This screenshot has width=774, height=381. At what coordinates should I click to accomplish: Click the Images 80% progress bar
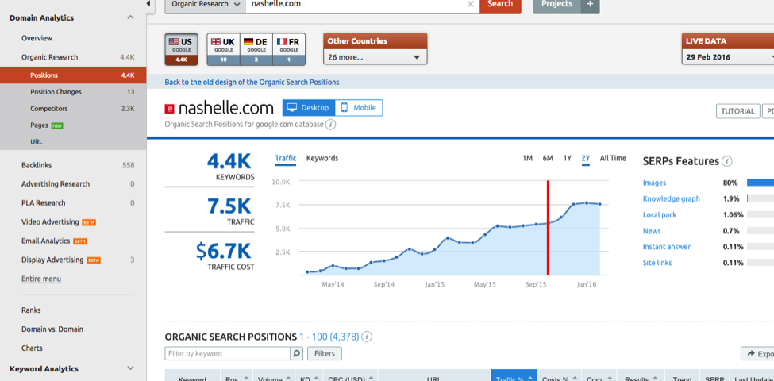tap(761, 183)
